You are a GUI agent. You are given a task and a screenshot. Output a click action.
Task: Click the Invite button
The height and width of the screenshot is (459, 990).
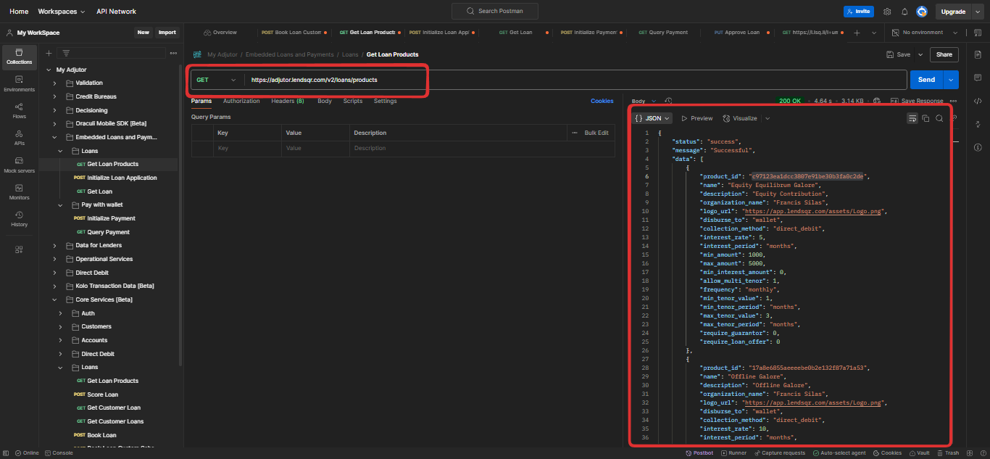point(858,12)
